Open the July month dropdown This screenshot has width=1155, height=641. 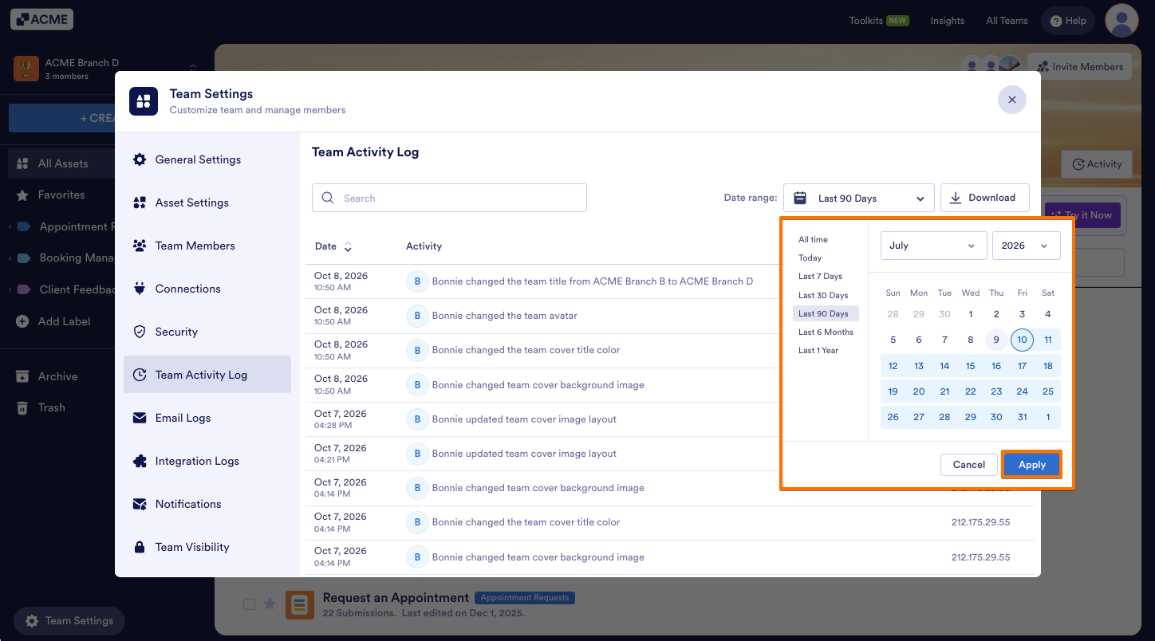tap(932, 246)
